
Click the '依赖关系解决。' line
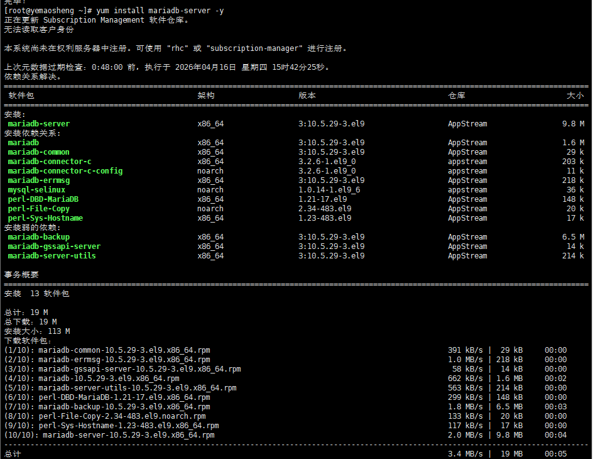pyautogui.click(x=33, y=77)
